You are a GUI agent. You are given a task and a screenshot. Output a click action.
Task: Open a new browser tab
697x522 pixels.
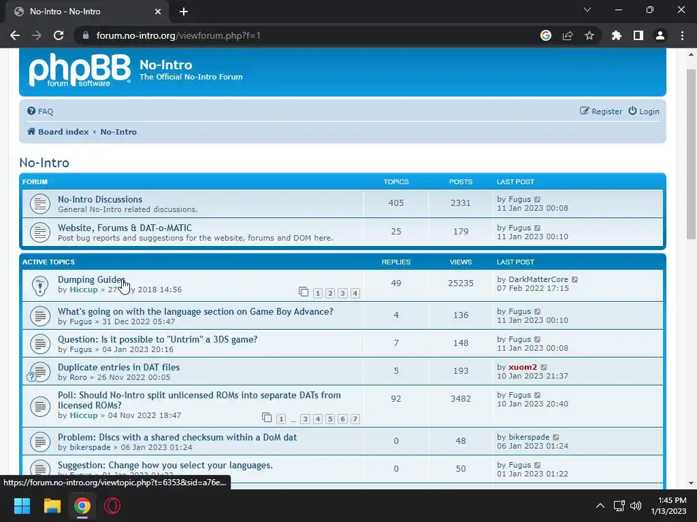[184, 12]
